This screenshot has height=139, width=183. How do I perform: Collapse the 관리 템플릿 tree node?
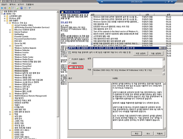5,21
